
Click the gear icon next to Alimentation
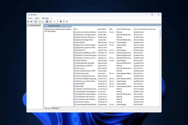(74, 43)
